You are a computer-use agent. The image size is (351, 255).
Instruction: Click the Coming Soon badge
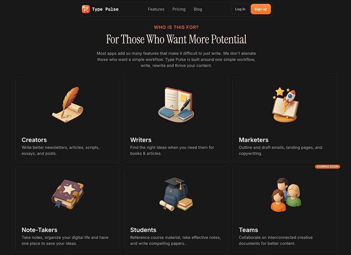coord(328,167)
